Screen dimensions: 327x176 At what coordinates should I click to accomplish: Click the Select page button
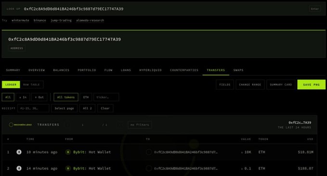(x=64, y=108)
